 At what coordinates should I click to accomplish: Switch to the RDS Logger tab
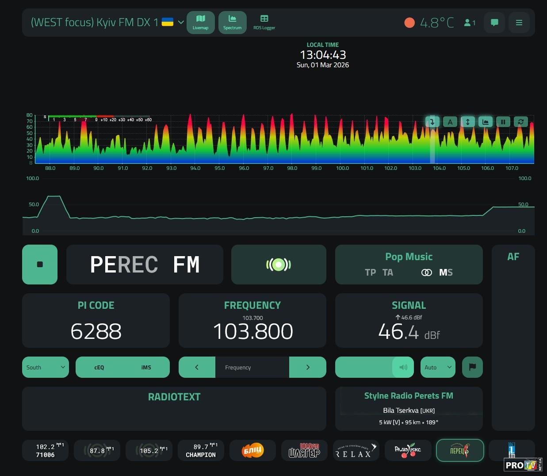264,22
